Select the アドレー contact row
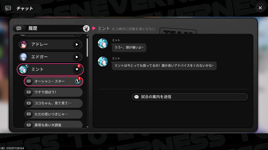This screenshot has height=150, width=268. 50,45
